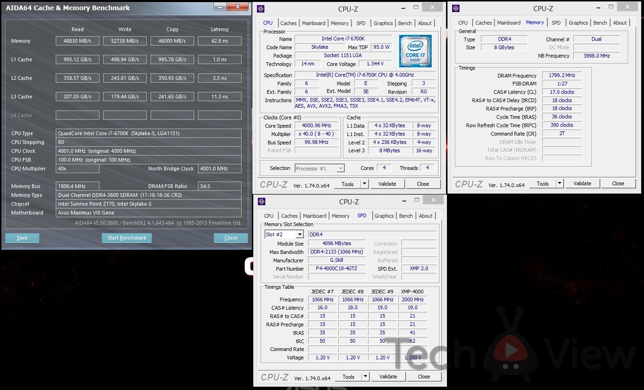Click Close button in CPU-Z CPU window
Viewport: 644px width, 390px height.
tap(423, 184)
